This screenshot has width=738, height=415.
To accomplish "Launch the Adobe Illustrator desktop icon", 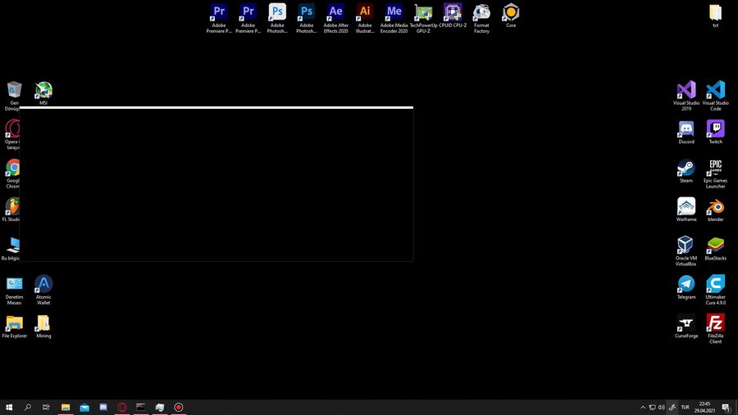I will tap(365, 18).
